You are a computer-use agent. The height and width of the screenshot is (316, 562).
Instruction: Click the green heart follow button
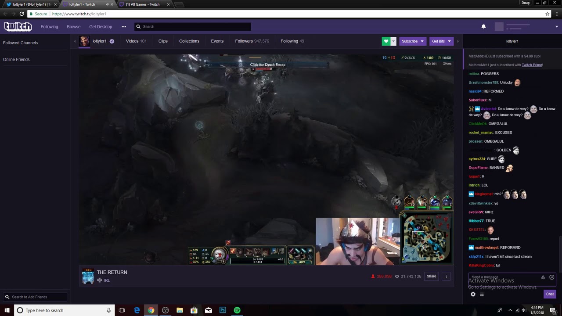(386, 41)
